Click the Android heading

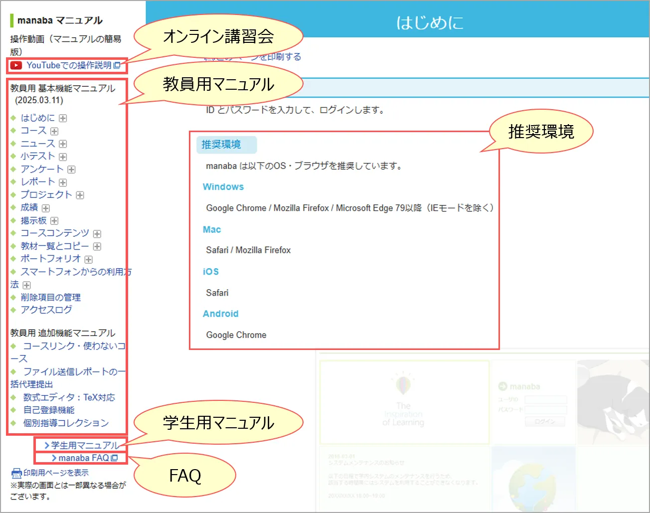click(x=221, y=314)
